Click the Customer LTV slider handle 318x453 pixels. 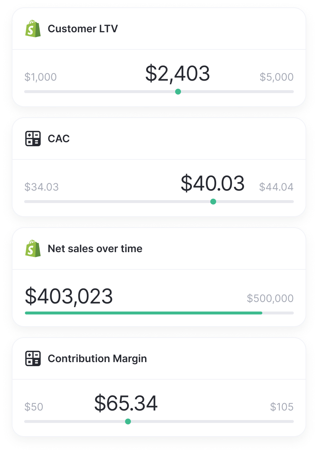pyautogui.click(x=178, y=92)
